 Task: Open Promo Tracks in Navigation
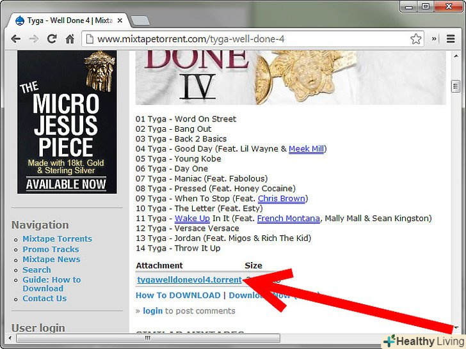pyautogui.click(x=51, y=249)
